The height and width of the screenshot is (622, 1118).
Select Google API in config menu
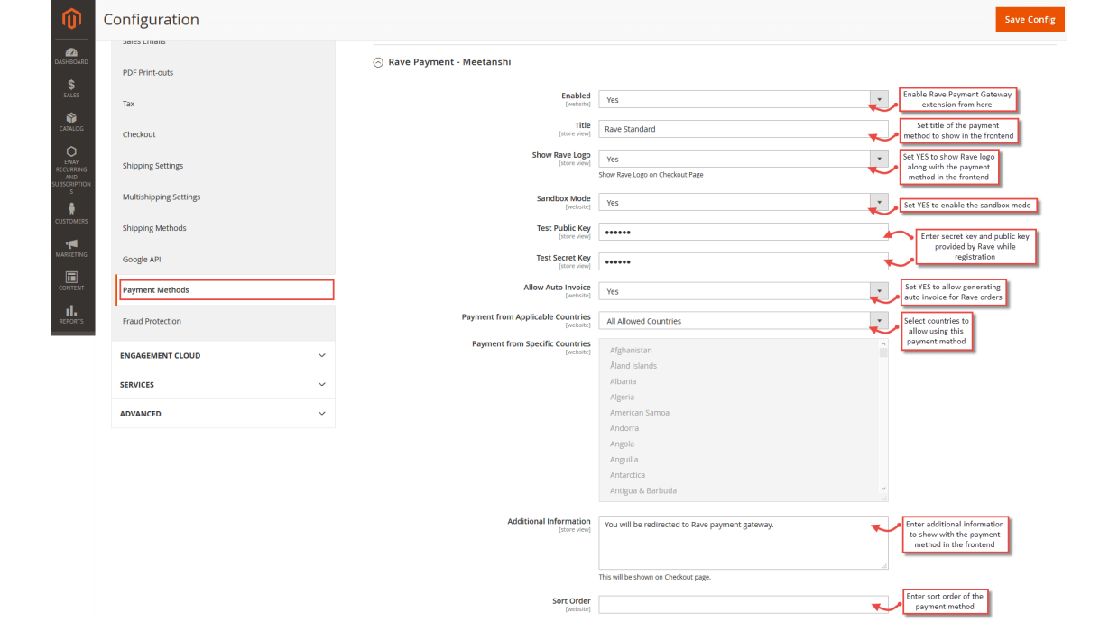tap(142, 259)
